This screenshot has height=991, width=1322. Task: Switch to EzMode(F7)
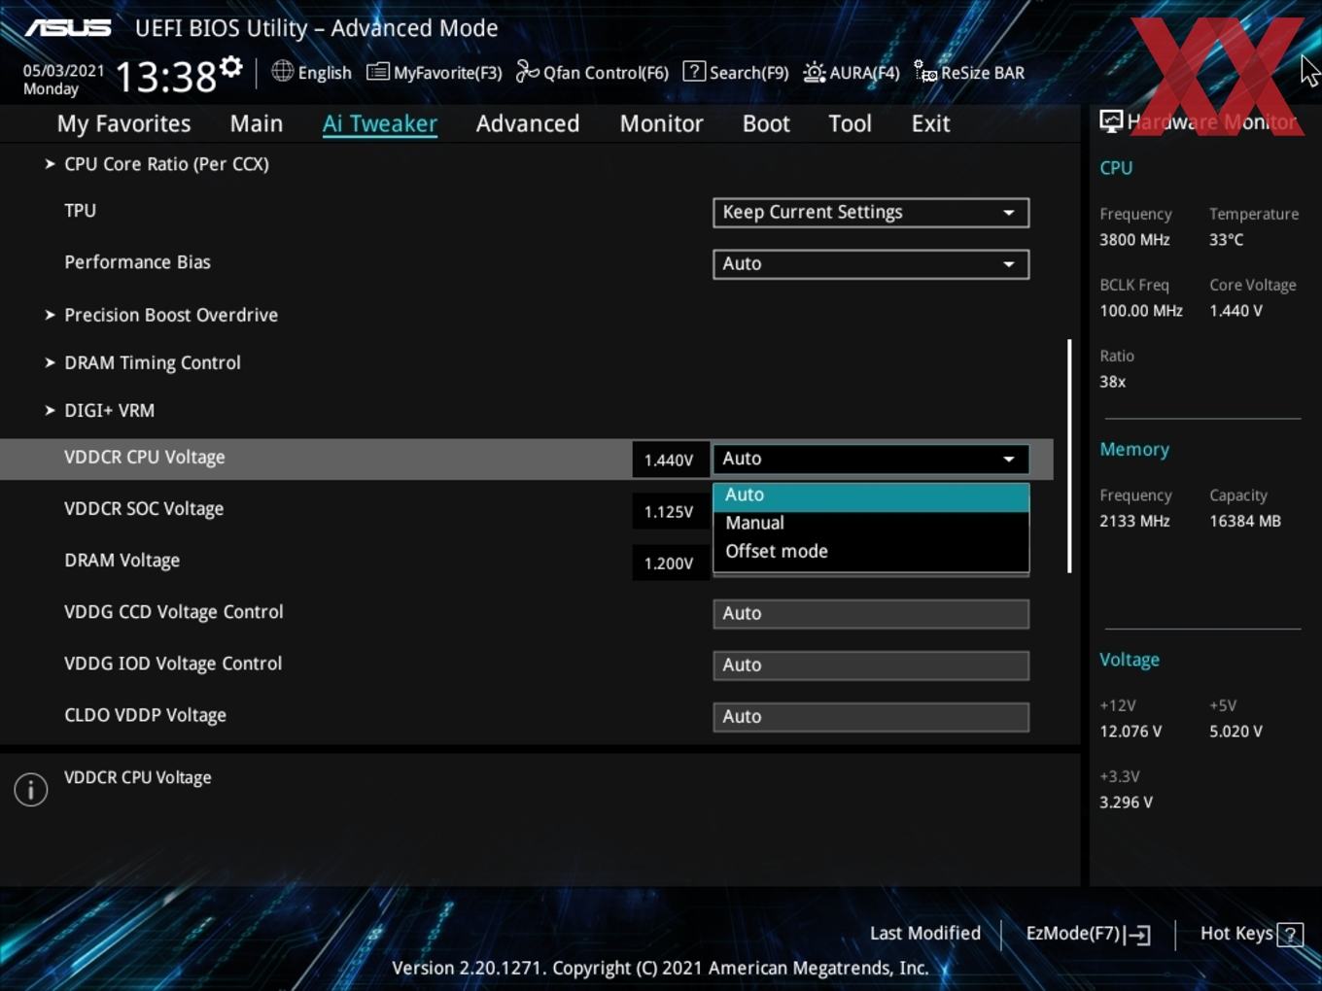(x=1088, y=934)
